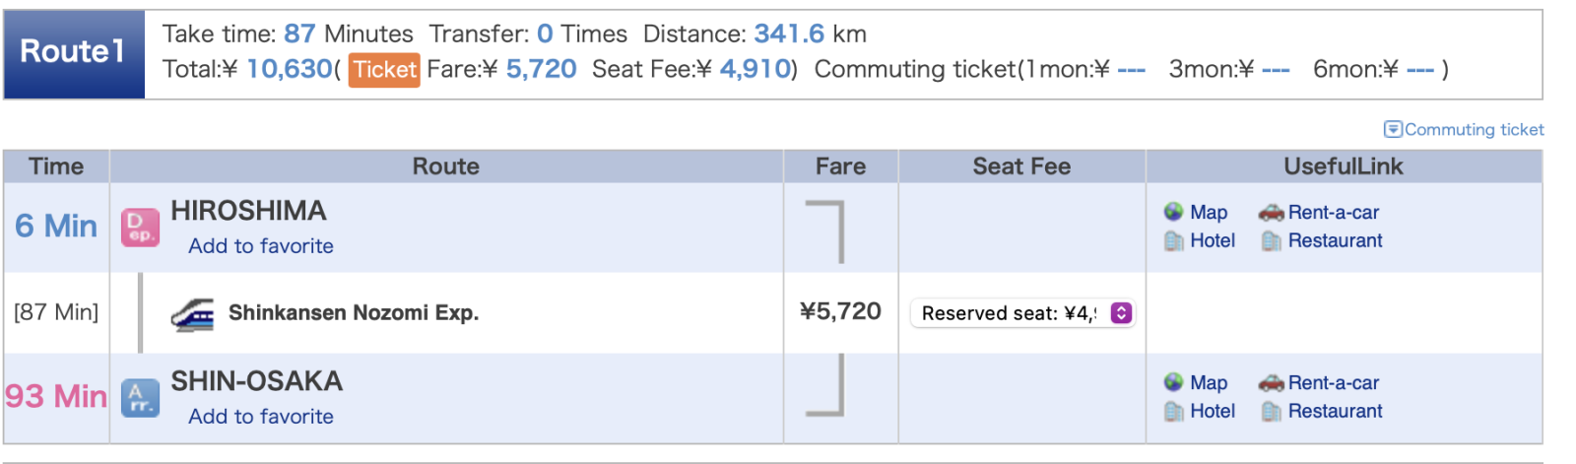Click the Hiroshima departure 'Dep.' icon

[140, 227]
